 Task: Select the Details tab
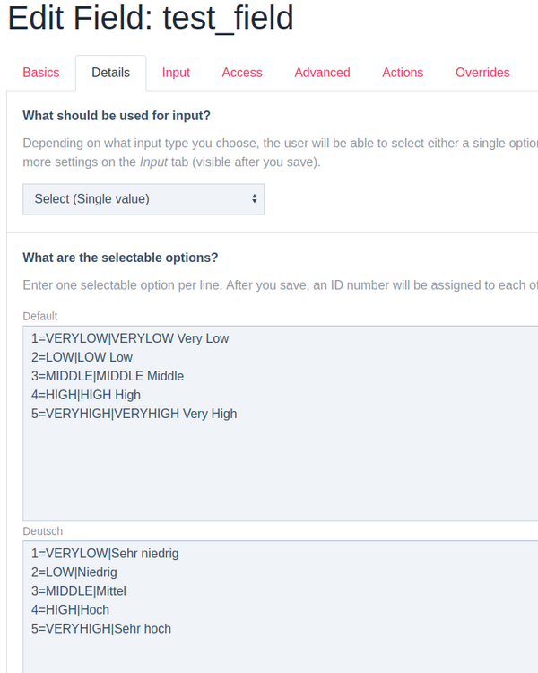coord(111,73)
